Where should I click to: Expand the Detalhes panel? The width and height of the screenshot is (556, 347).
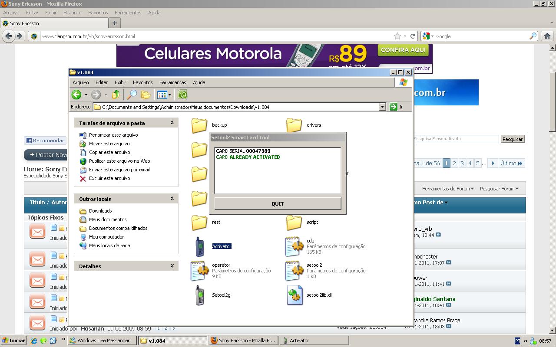172,266
